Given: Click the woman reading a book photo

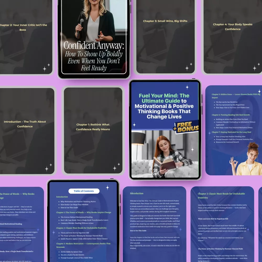Looking at the screenshot, I should [165, 155].
